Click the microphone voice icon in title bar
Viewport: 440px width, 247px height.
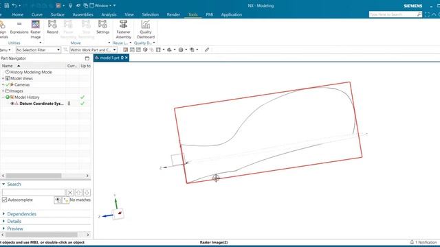pyautogui.click(x=70, y=5)
